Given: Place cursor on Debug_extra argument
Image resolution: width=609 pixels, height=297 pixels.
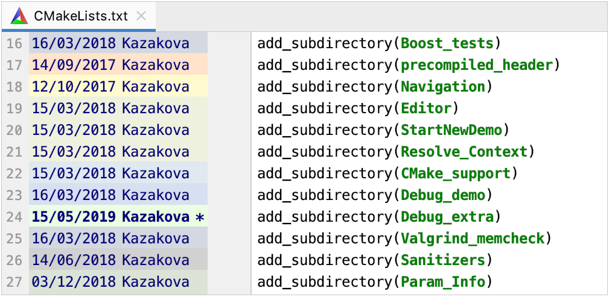Looking at the screenshot, I should [447, 217].
